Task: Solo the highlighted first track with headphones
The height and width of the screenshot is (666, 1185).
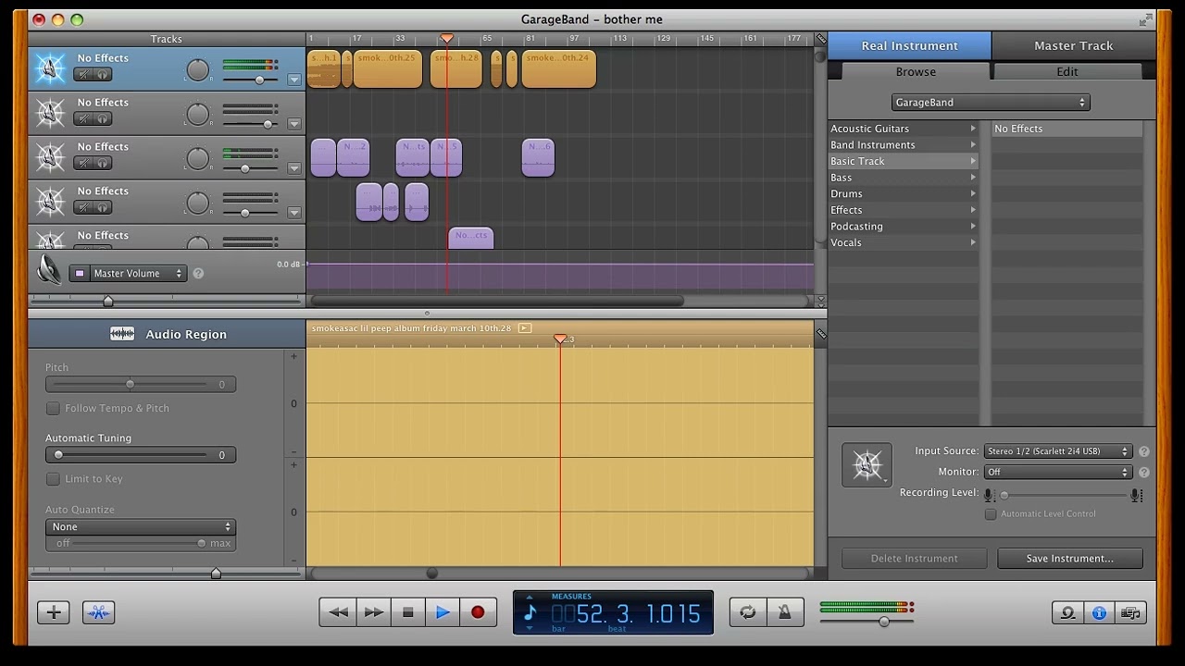Action: tap(103, 74)
